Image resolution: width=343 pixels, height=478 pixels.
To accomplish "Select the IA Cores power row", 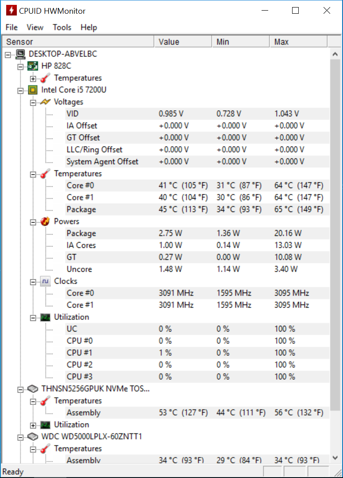I will [x=197, y=245].
